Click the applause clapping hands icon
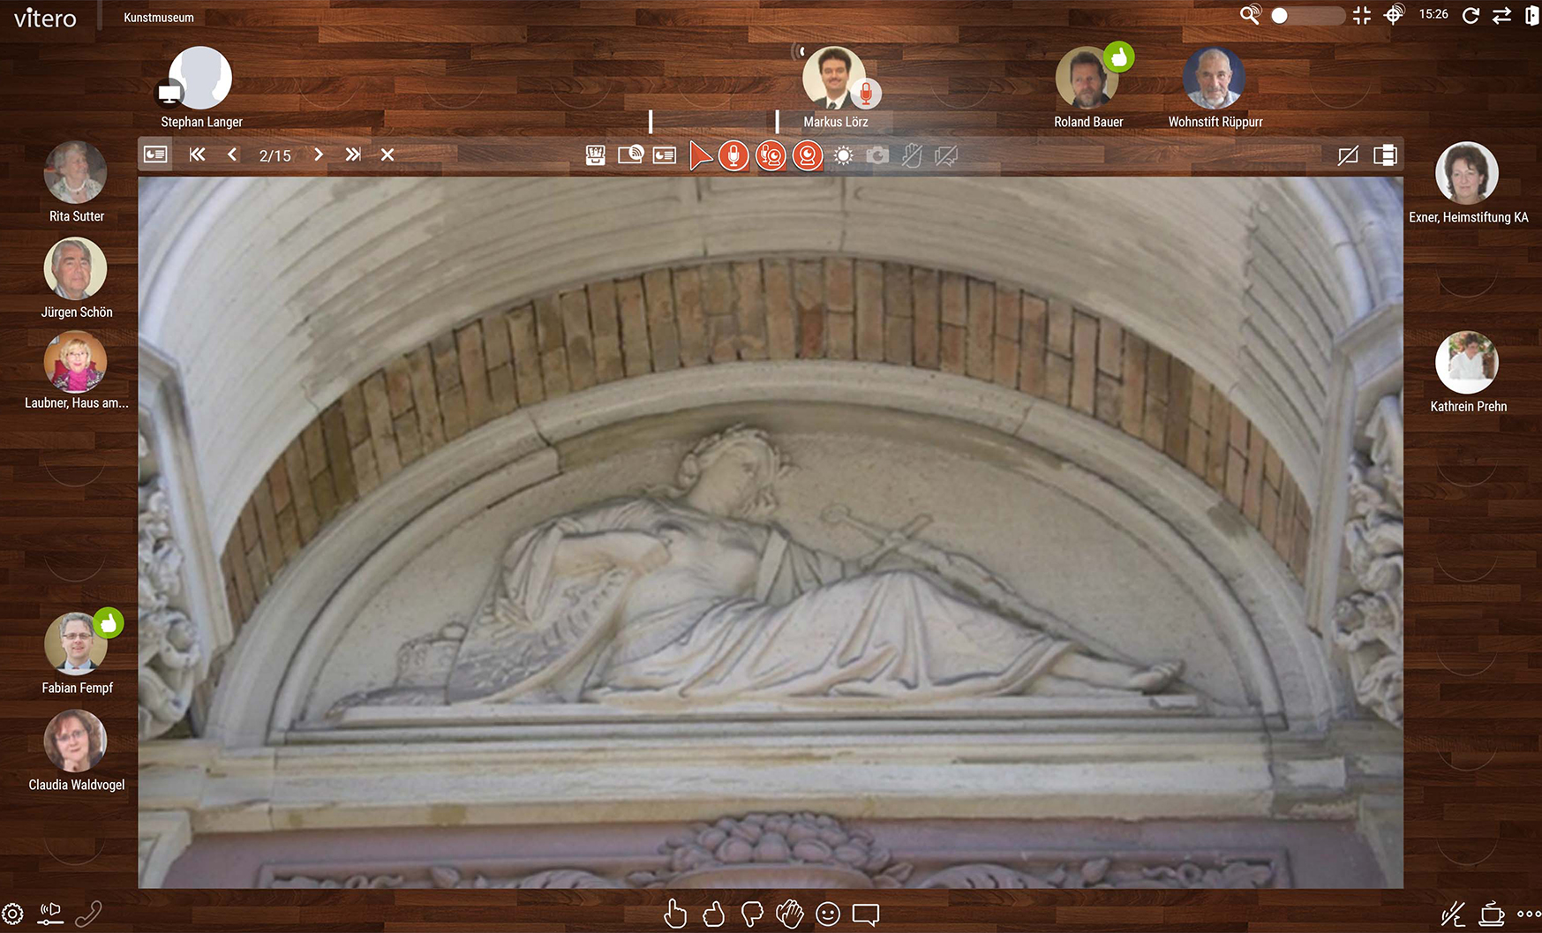The height and width of the screenshot is (933, 1542). [789, 914]
